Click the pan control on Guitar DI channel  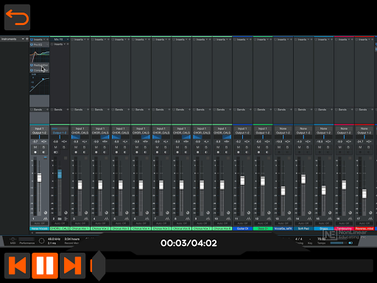(242, 137)
